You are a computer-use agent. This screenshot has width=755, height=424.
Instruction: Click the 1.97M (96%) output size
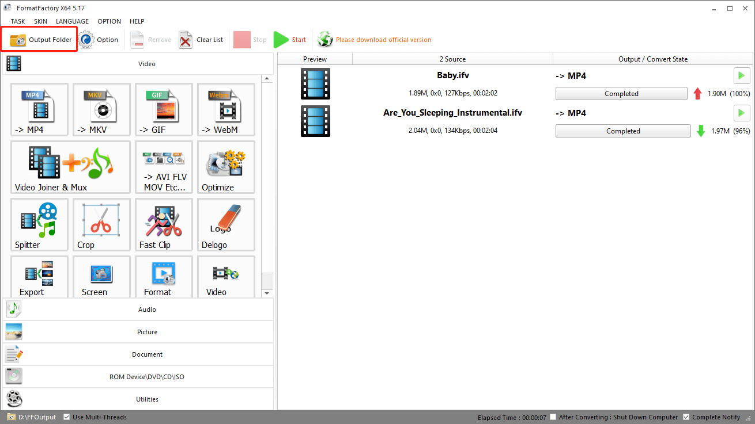coord(730,131)
